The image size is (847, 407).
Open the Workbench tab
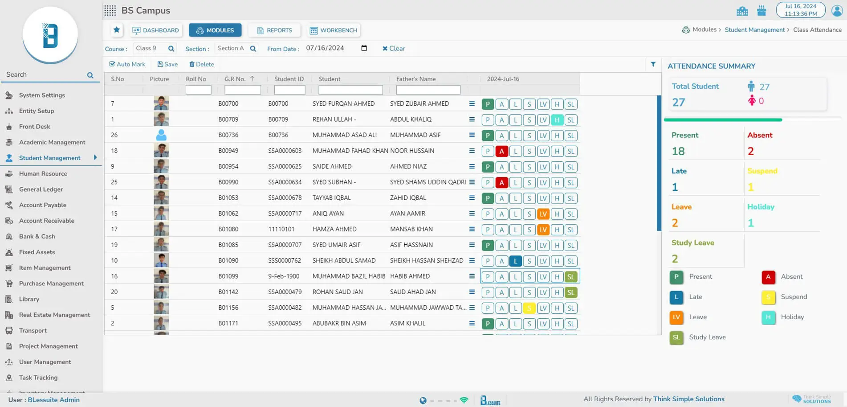point(334,30)
